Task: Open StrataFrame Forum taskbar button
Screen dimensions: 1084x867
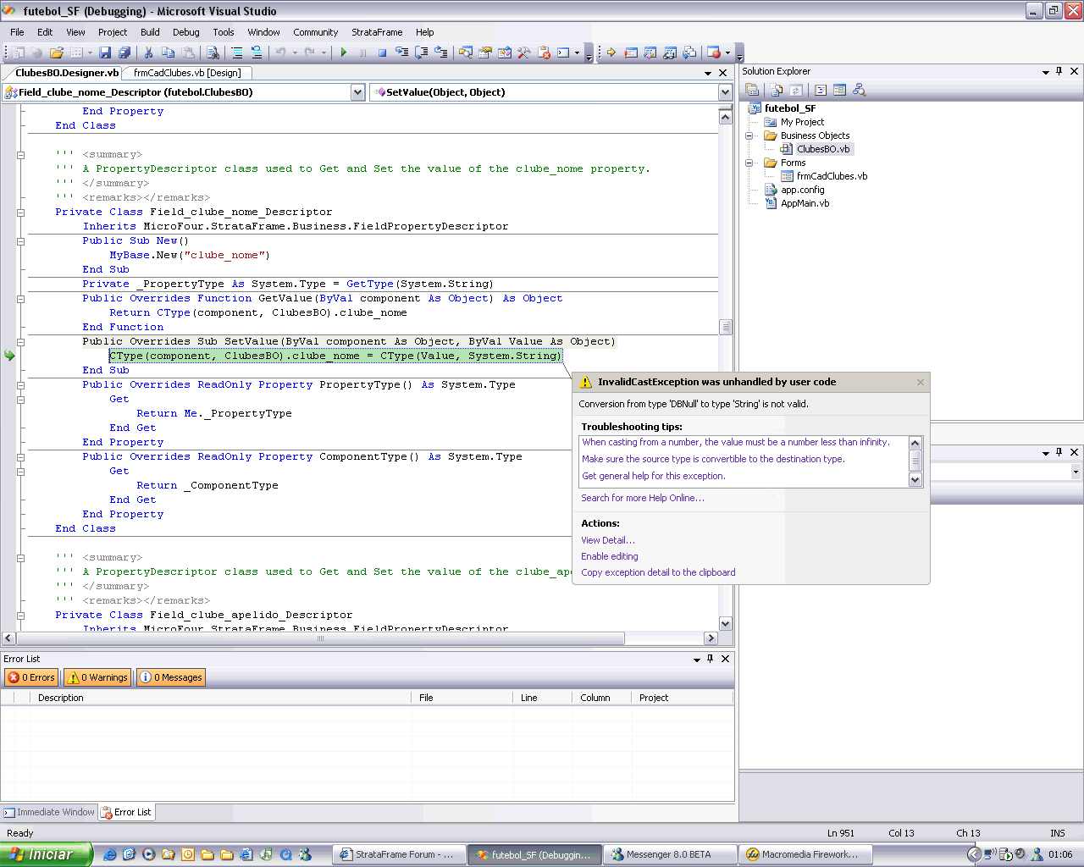Action: coord(396,855)
